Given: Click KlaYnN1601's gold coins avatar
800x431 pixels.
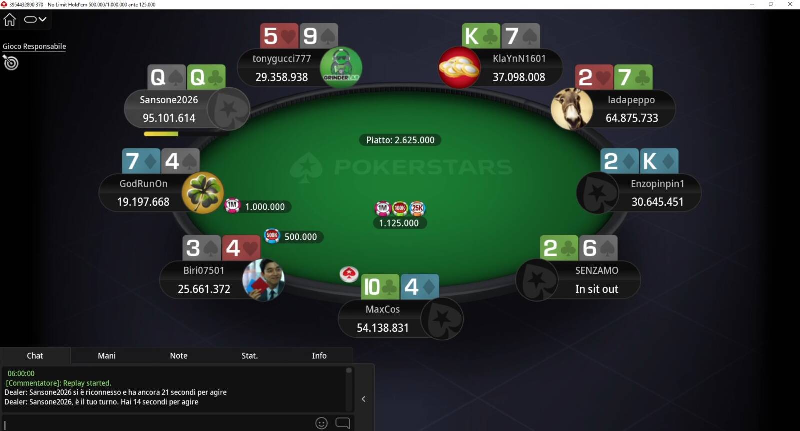Looking at the screenshot, I should coord(459,67).
